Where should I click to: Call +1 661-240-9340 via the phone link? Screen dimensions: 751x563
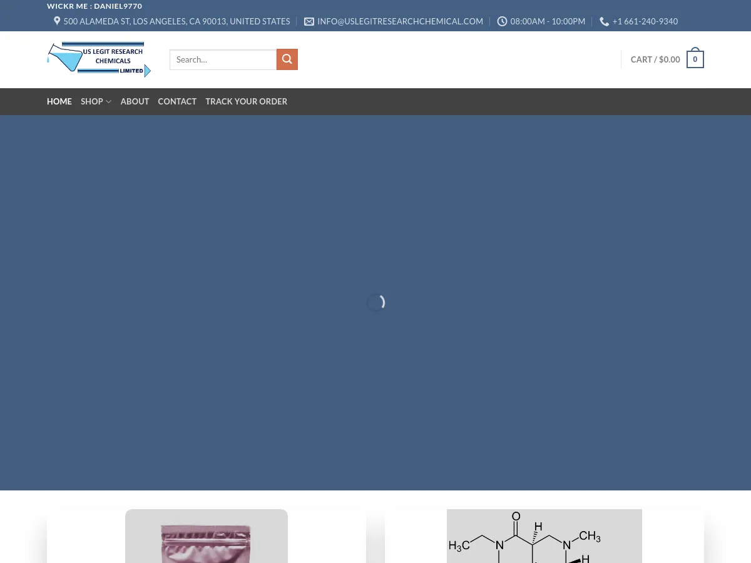click(645, 21)
